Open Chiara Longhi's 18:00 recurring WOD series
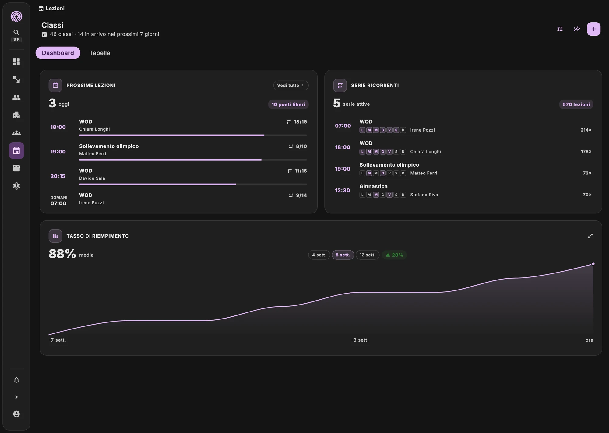Image resolution: width=609 pixels, height=433 pixels. [x=463, y=147]
